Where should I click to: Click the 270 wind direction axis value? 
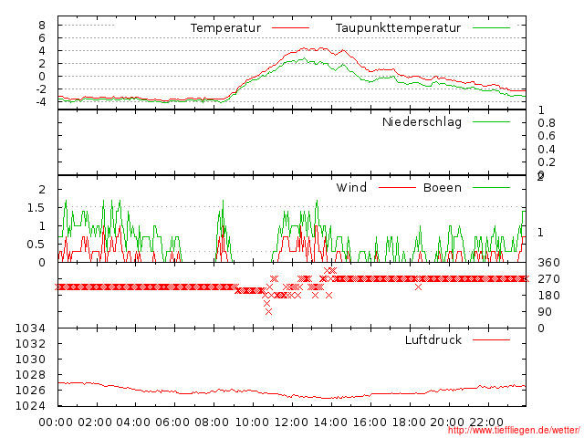548,279
